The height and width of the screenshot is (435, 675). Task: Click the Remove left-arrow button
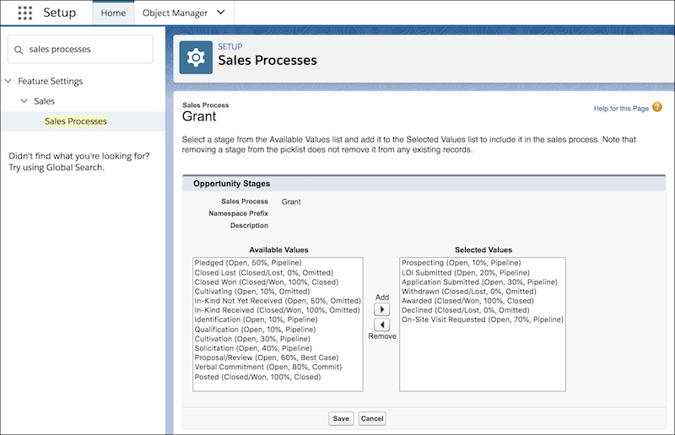pos(382,325)
